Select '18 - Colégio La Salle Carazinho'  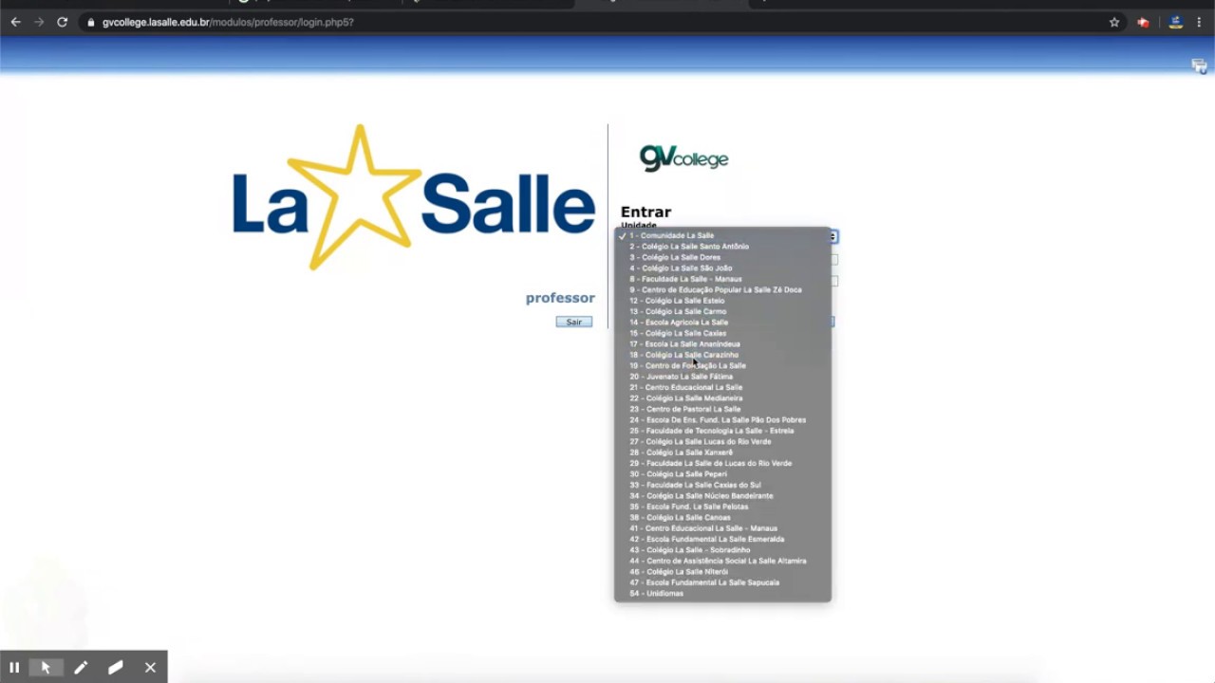pos(722,355)
